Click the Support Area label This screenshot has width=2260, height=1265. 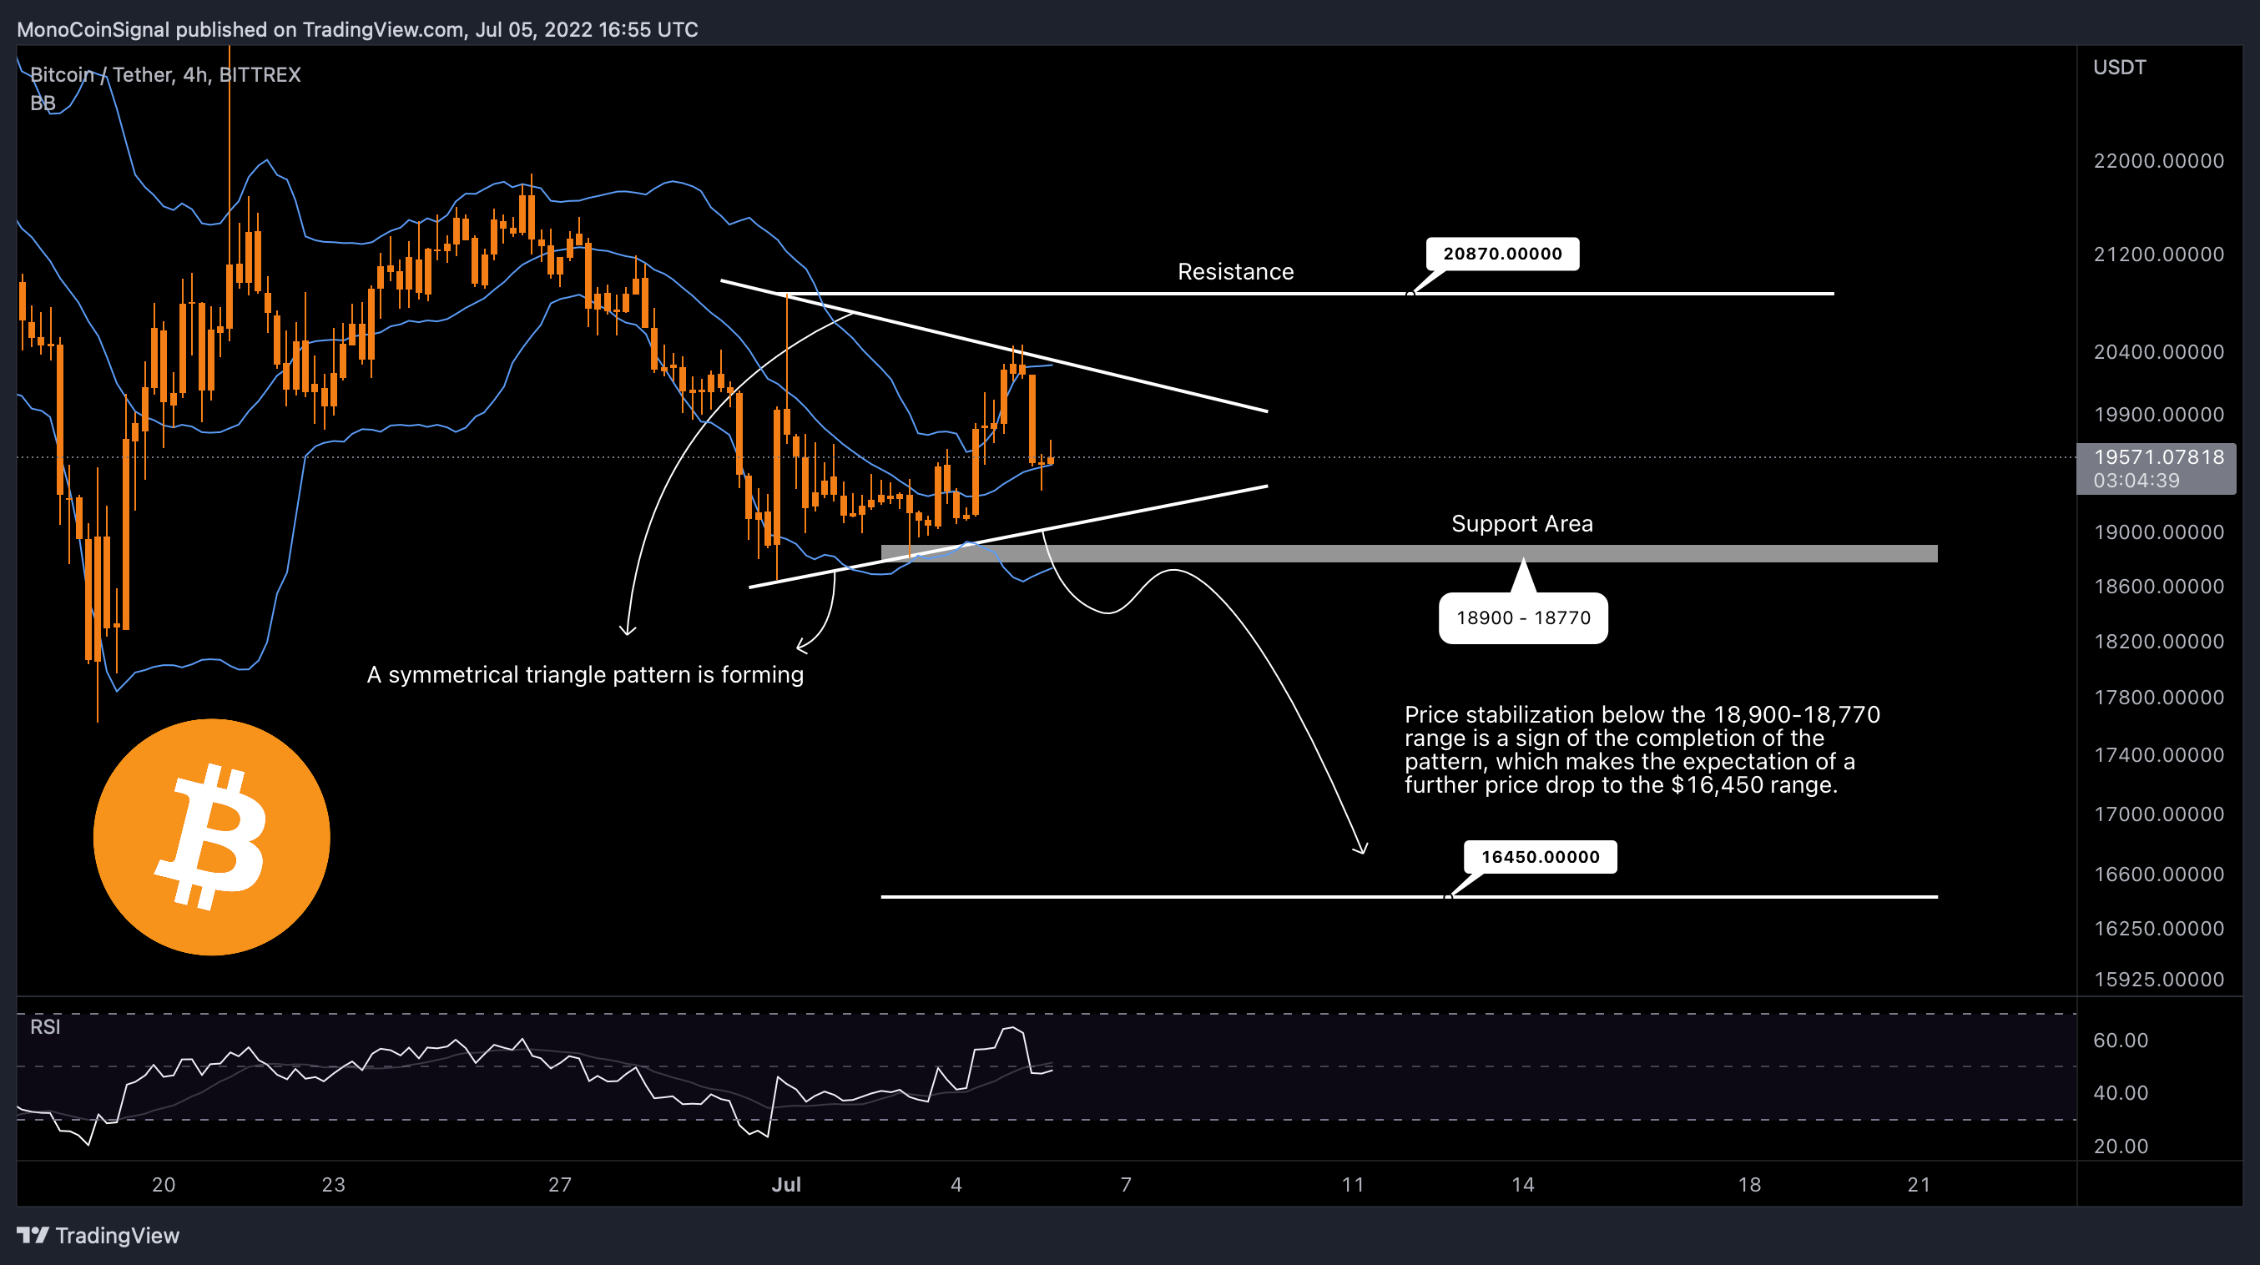point(1521,524)
